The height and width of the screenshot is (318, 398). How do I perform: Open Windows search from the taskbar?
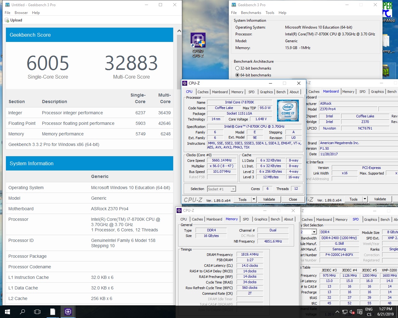(x=22, y=311)
